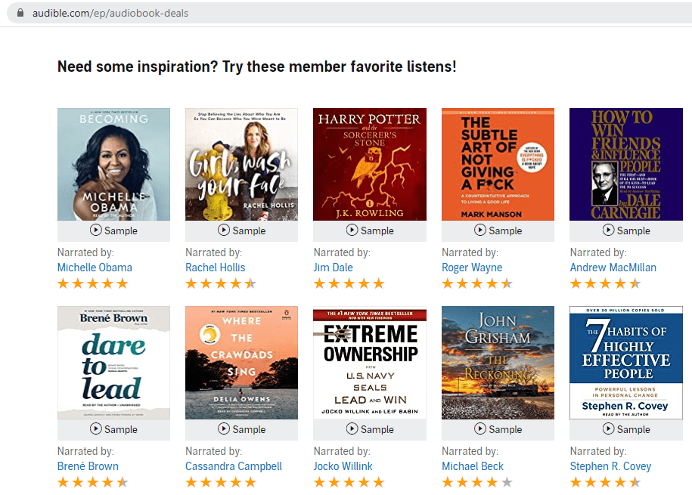Play sample of Girl, Wash Your Face
The height and width of the screenshot is (495, 692).
coord(241,230)
